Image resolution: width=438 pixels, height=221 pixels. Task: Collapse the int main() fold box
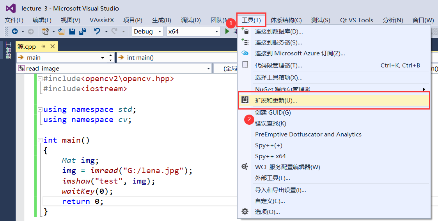coord(40,140)
